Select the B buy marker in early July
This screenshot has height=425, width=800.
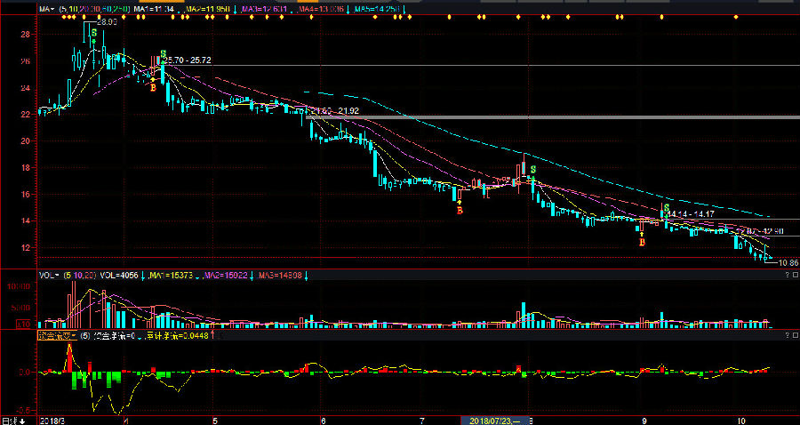coord(460,211)
